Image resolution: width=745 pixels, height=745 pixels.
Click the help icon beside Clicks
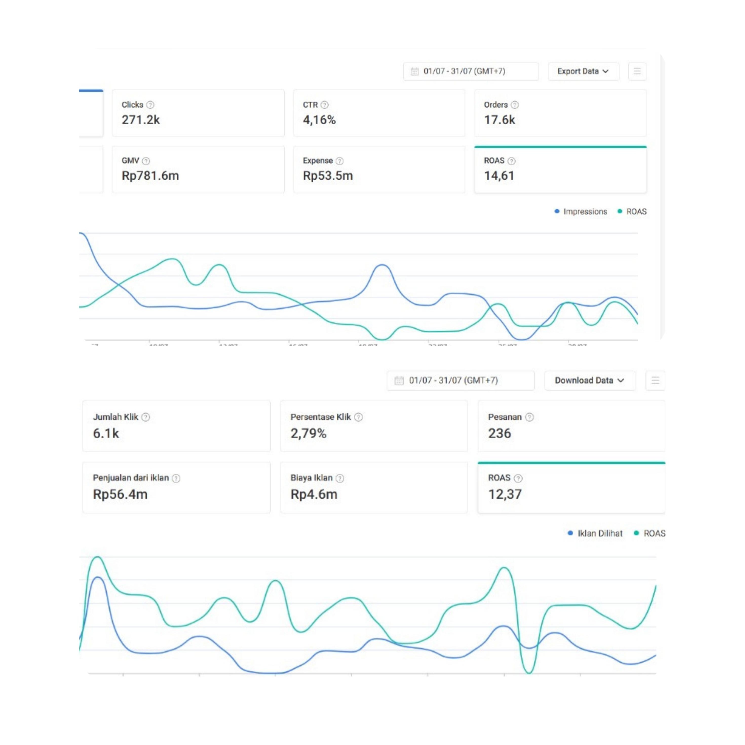click(150, 105)
